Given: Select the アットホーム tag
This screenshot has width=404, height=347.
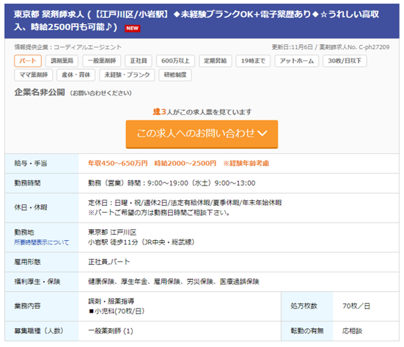Looking at the screenshot, I should (x=296, y=61).
